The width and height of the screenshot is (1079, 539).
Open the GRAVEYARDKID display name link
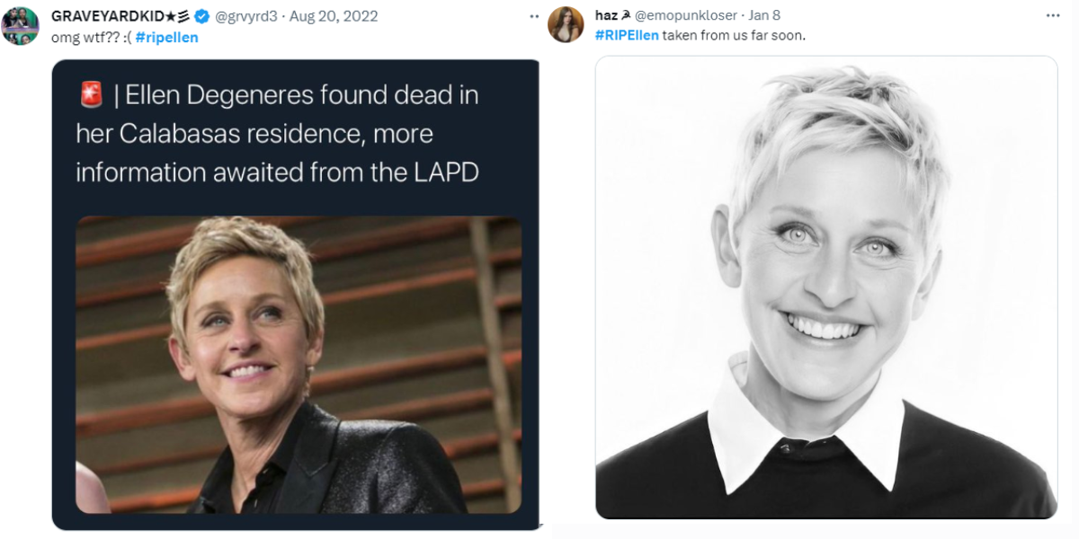point(106,16)
